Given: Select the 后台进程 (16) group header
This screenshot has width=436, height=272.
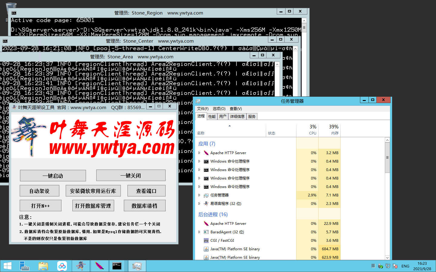Looking at the screenshot, I should click(x=213, y=215).
